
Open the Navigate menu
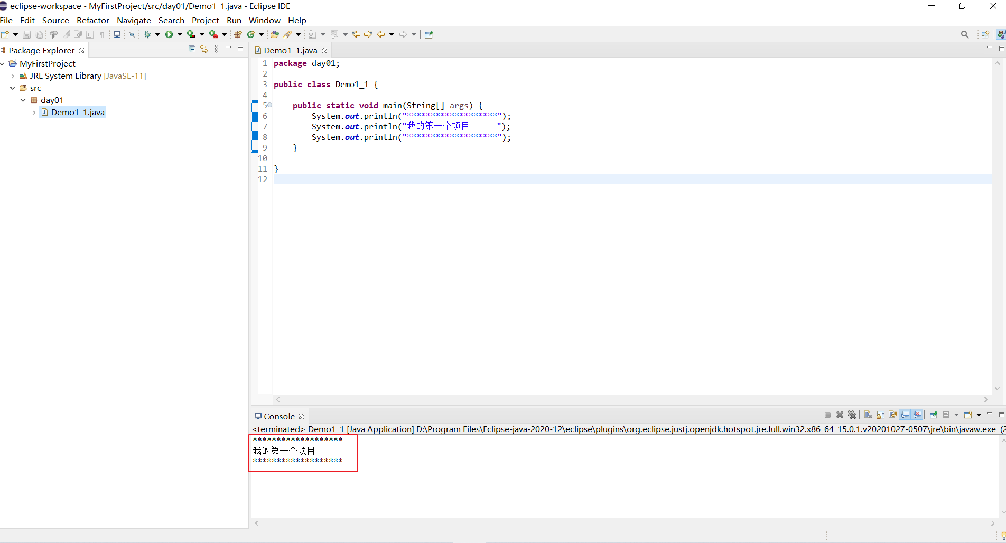134,20
